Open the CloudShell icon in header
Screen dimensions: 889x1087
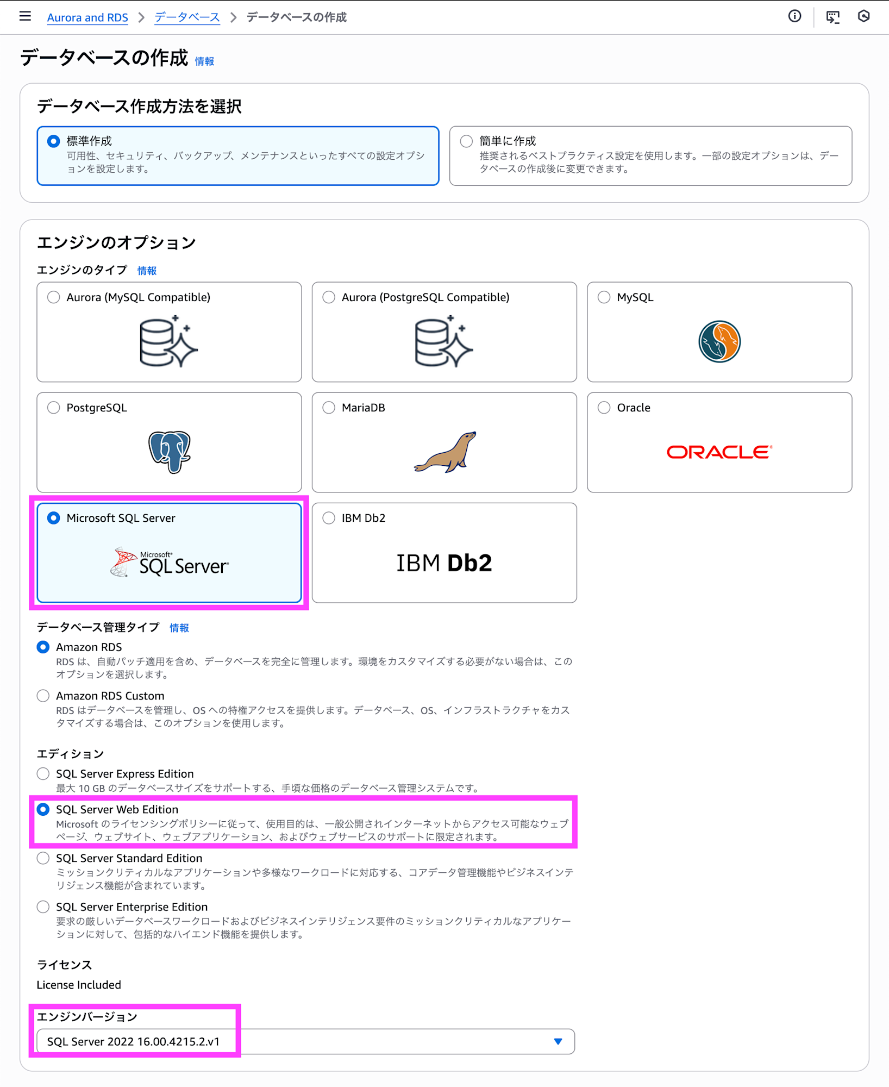click(x=832, y=17)
